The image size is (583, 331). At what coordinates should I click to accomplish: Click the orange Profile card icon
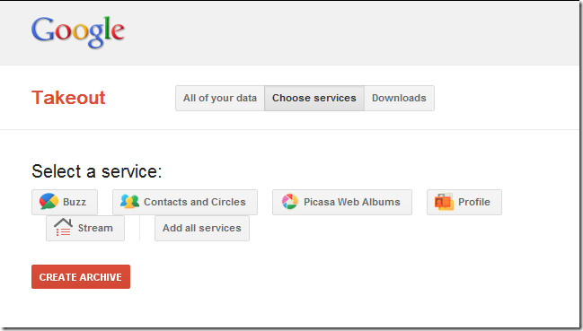click(444, 202)
